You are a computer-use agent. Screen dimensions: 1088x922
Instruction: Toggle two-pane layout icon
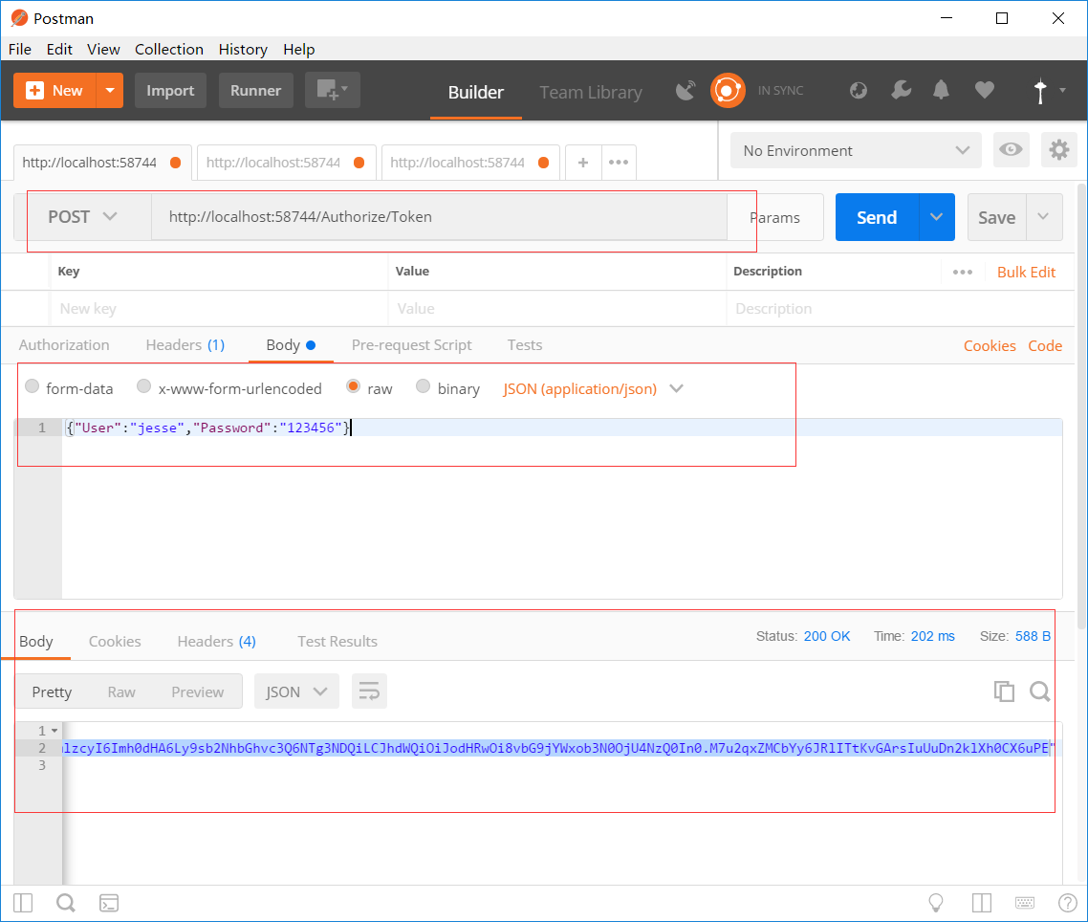point(982,903)
